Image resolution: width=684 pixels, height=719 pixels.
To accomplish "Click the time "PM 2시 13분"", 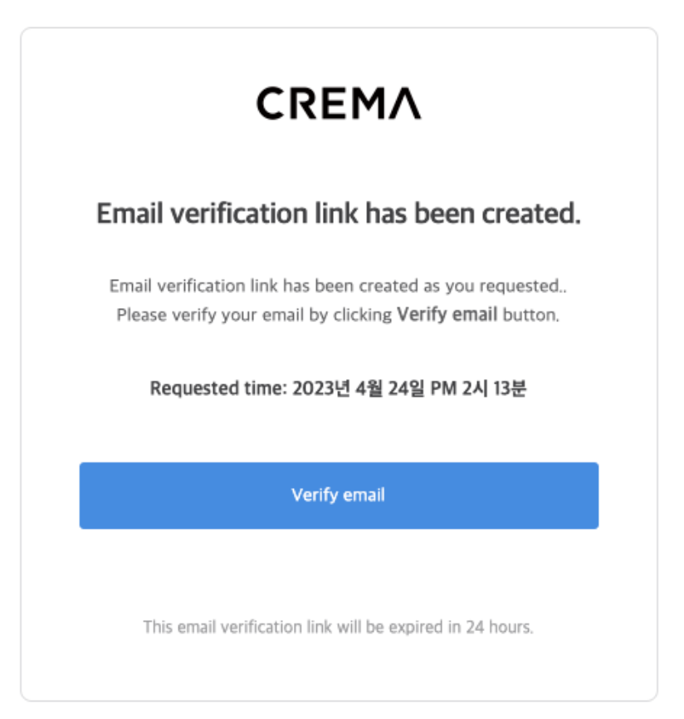I will 477,389.
